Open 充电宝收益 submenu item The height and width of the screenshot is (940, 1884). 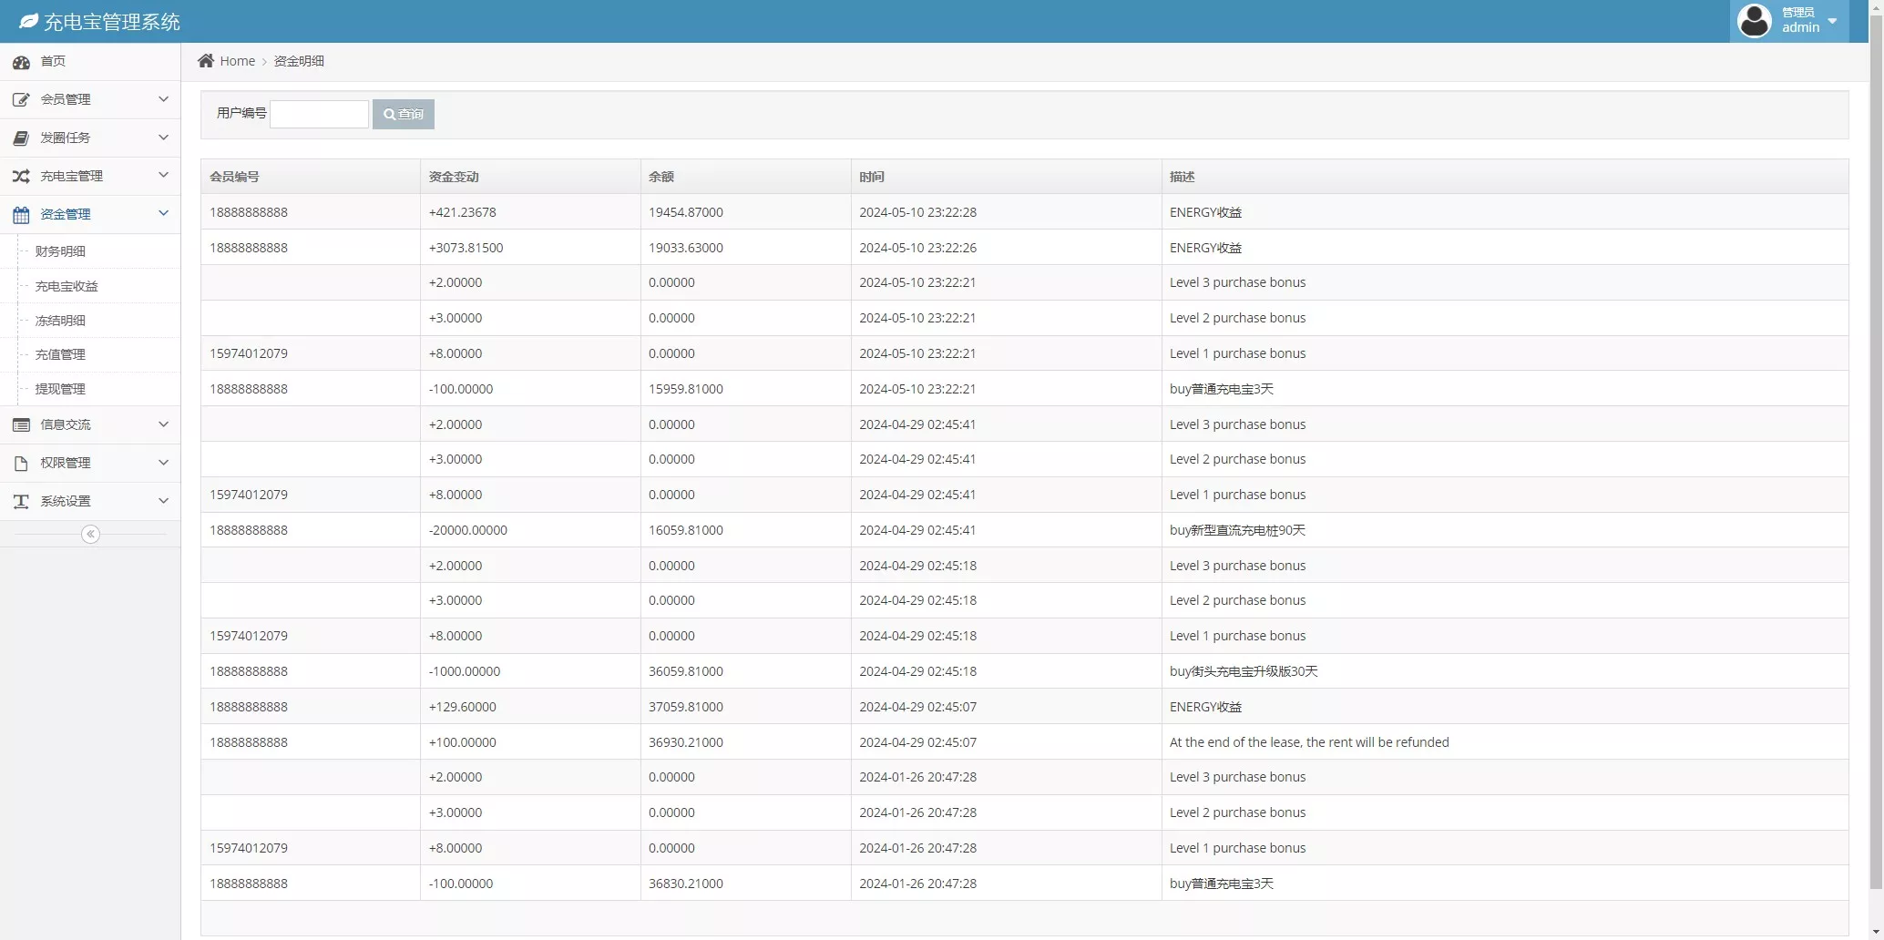[67, 286]
